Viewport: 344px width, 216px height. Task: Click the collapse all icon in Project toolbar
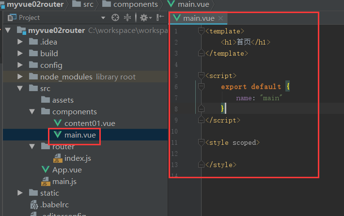click(x=127, y=17)
